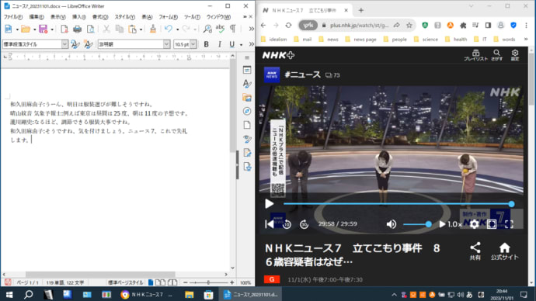The image size is (536, 301).
Task: Open the 書式 menu
Action: click(100, 17)
